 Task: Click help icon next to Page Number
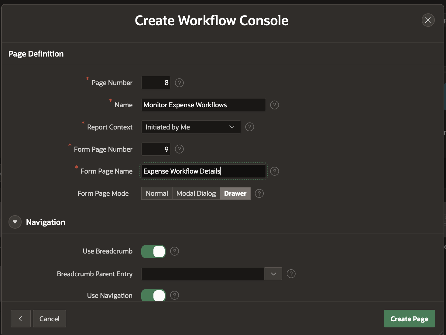pyautogui.click(x=179, y=83)
